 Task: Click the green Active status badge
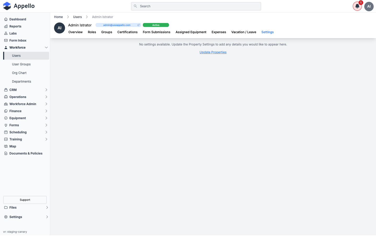(x=156, y=25)
